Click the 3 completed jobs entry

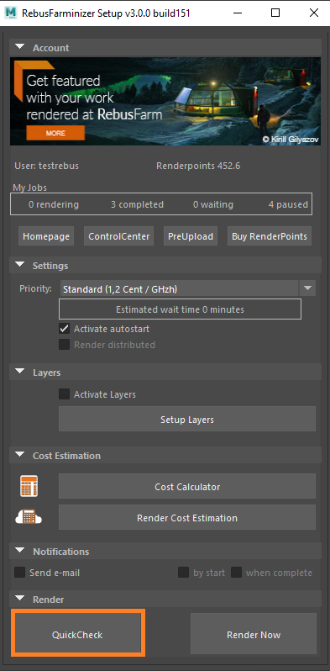tap(137, 204)
